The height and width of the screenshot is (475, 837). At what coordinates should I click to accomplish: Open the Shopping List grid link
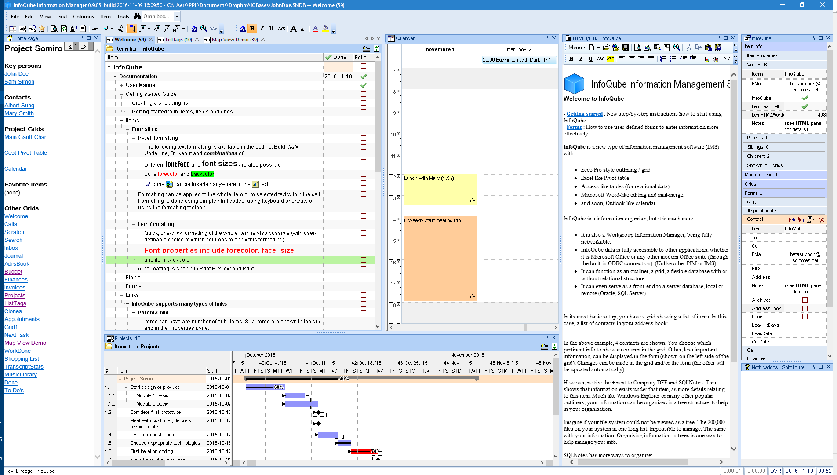22,359
